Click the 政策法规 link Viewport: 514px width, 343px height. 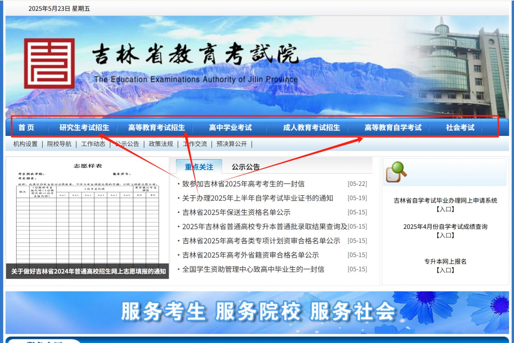160,144
